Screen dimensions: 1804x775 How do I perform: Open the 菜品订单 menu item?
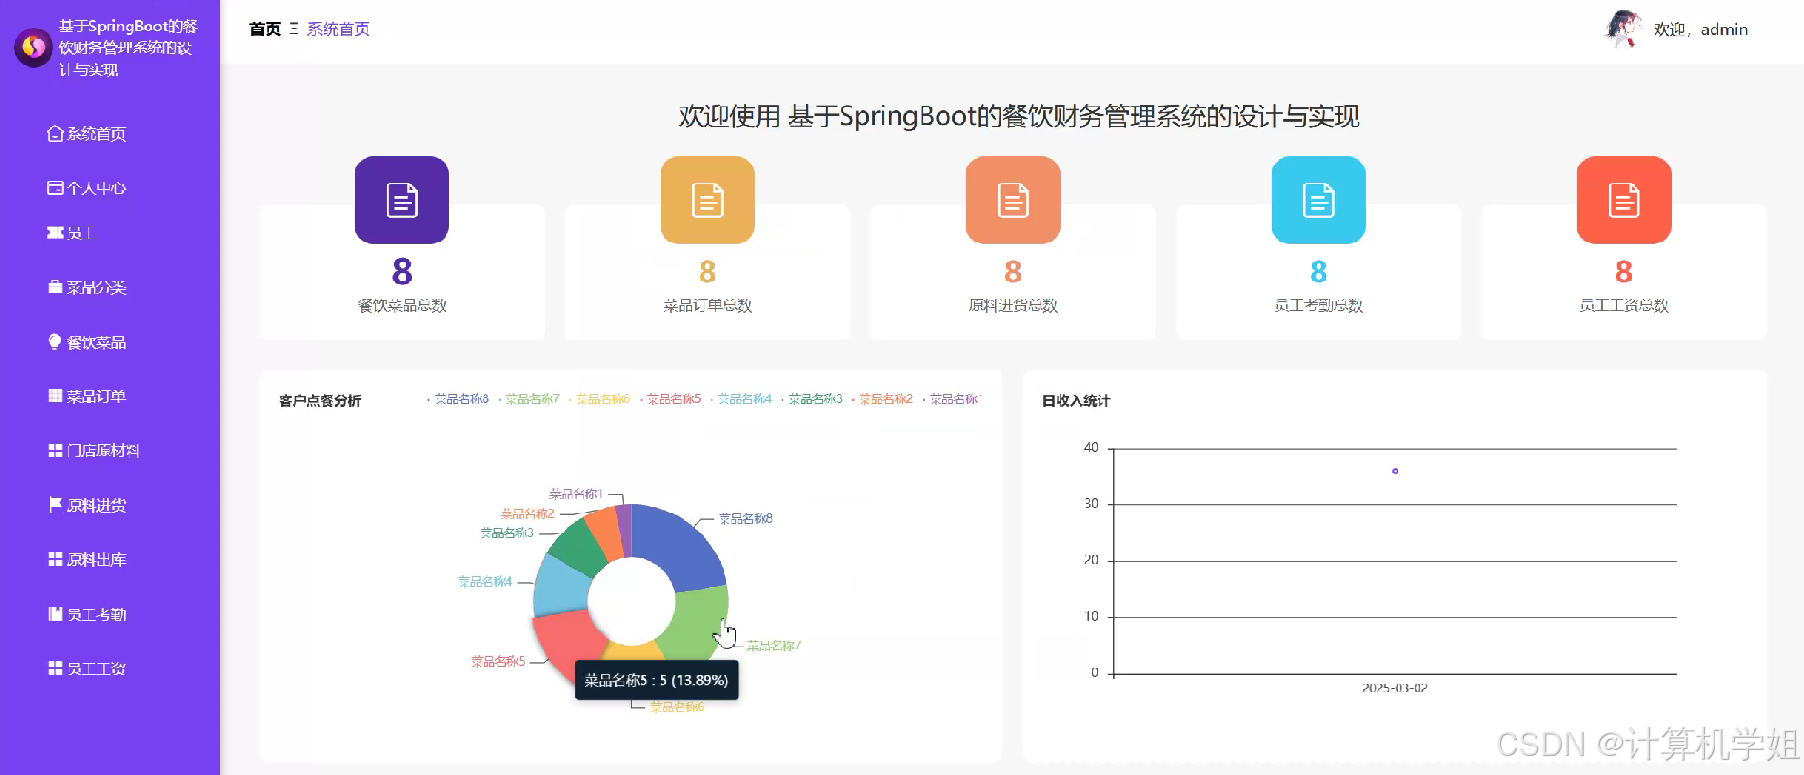coord(95,397)
